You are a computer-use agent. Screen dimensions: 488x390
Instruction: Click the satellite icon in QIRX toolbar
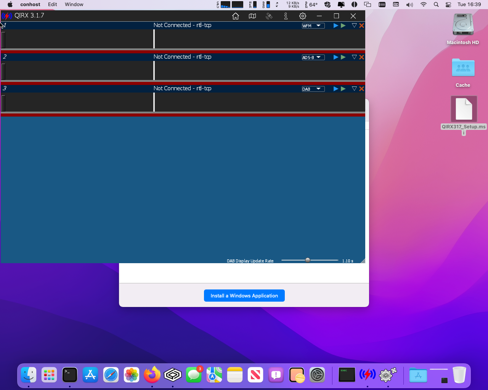click(269, 16)
